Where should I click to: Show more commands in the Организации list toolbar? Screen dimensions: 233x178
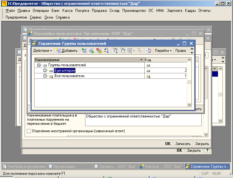(223, 60)
